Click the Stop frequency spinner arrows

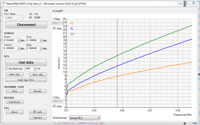(x=41, y=40)
